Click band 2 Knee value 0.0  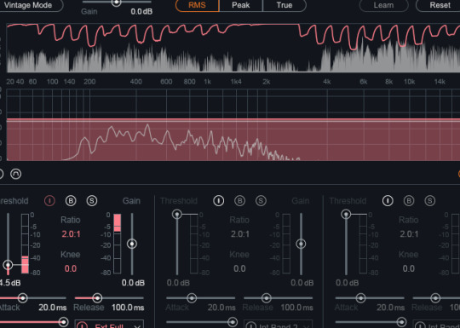[x=239, y=268]
